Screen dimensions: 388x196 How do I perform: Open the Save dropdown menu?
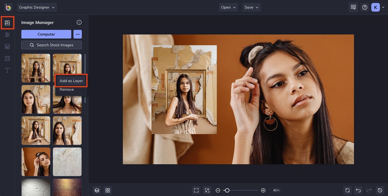pyautogui.click(x=252, y=7)
